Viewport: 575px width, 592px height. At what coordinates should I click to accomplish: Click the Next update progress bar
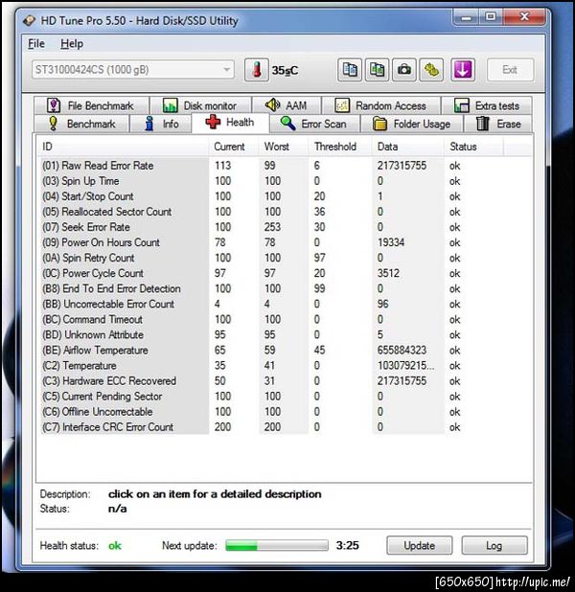coord(277,546)
